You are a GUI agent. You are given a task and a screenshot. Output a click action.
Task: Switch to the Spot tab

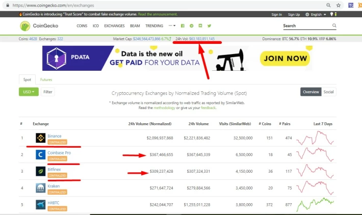click(27, 79)
